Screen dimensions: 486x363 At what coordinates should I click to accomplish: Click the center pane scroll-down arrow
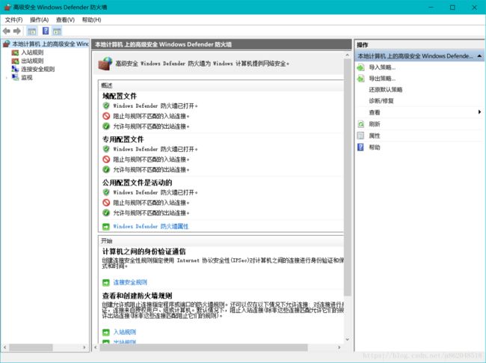pyautogui.click(x=348, y=339)
